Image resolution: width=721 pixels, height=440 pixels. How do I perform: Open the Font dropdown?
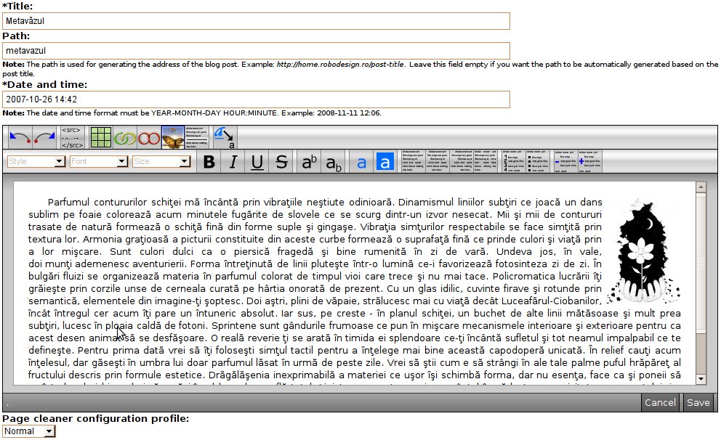tap(99, 161)
